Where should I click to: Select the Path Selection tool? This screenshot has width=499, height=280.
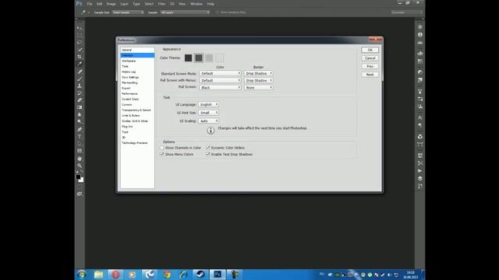click(x=80, y=144)
